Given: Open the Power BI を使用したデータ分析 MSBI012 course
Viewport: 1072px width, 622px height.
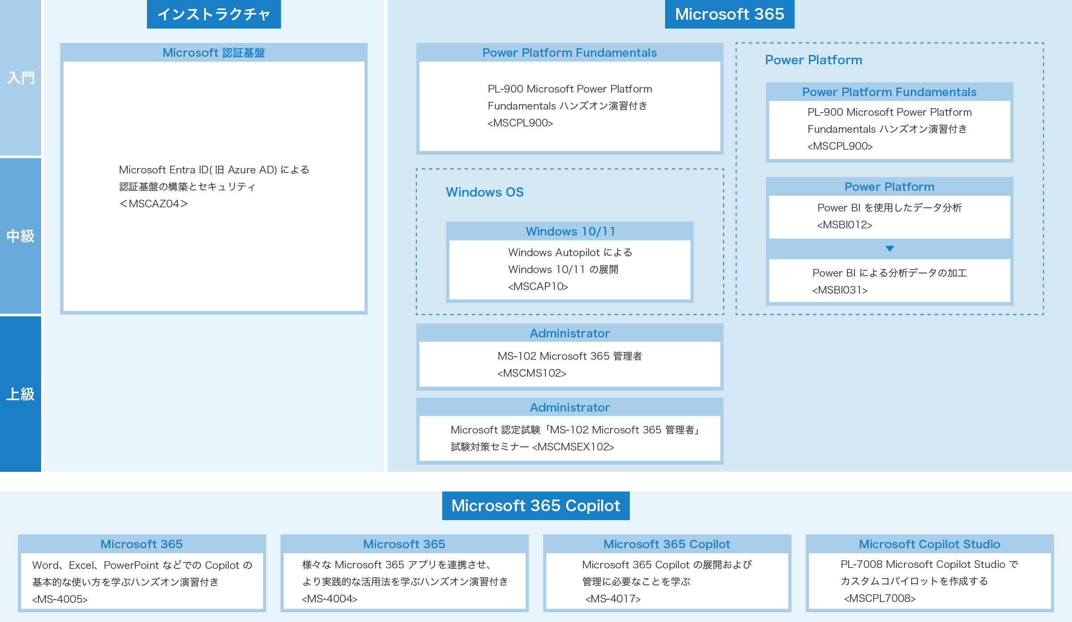Looking at the screenshot, I should coord(890,217).
